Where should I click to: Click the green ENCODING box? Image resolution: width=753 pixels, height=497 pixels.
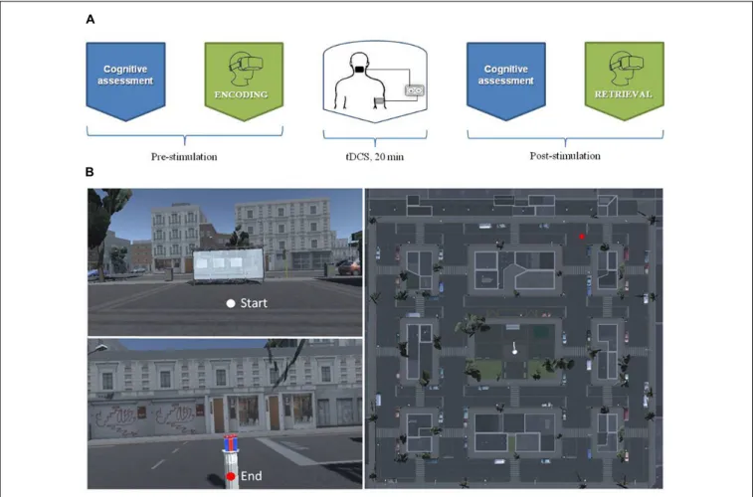[244, 81]
